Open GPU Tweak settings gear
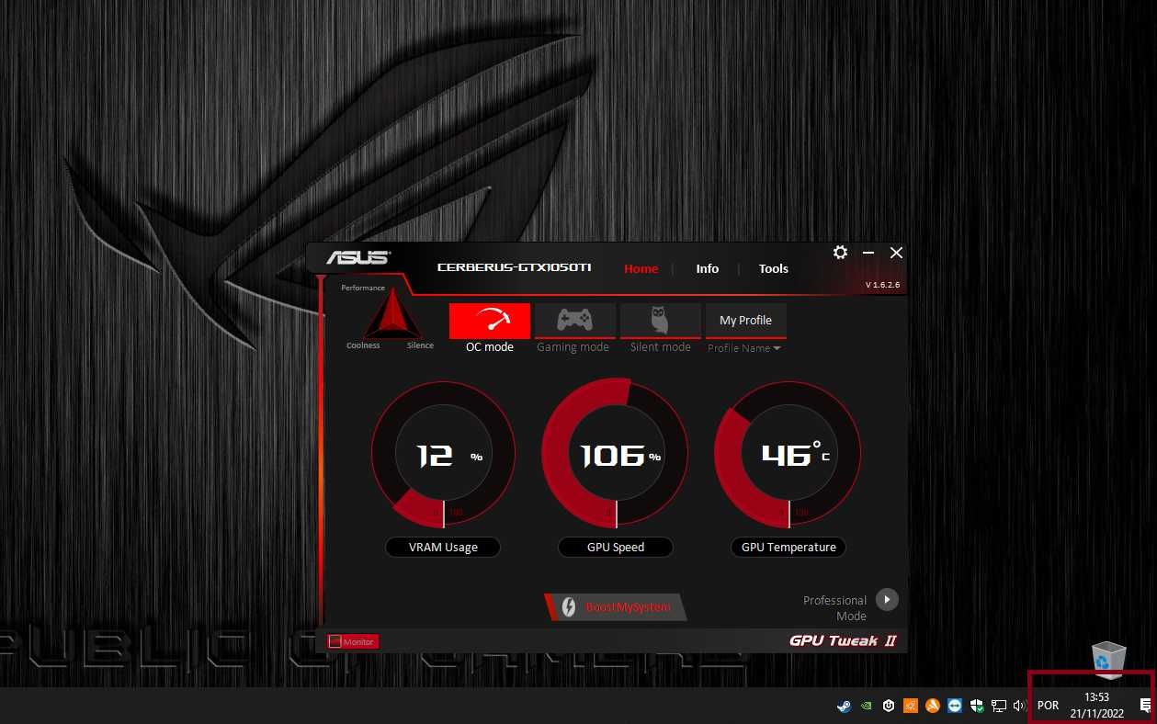 tap(840, 252)
